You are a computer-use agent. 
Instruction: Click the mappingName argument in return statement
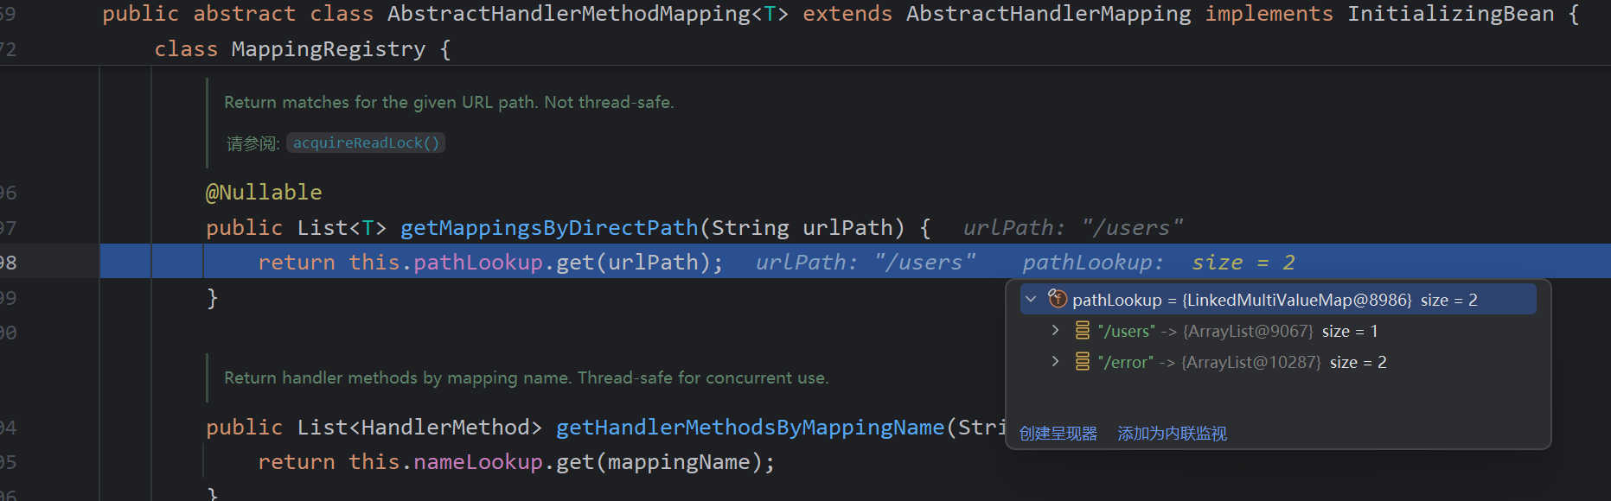pyautogui.click(x=679, y=462)
